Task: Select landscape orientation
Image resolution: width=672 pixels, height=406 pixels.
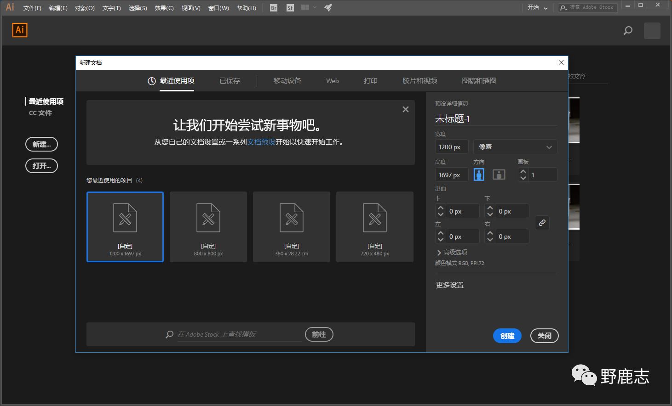Action: click(499, 175)
